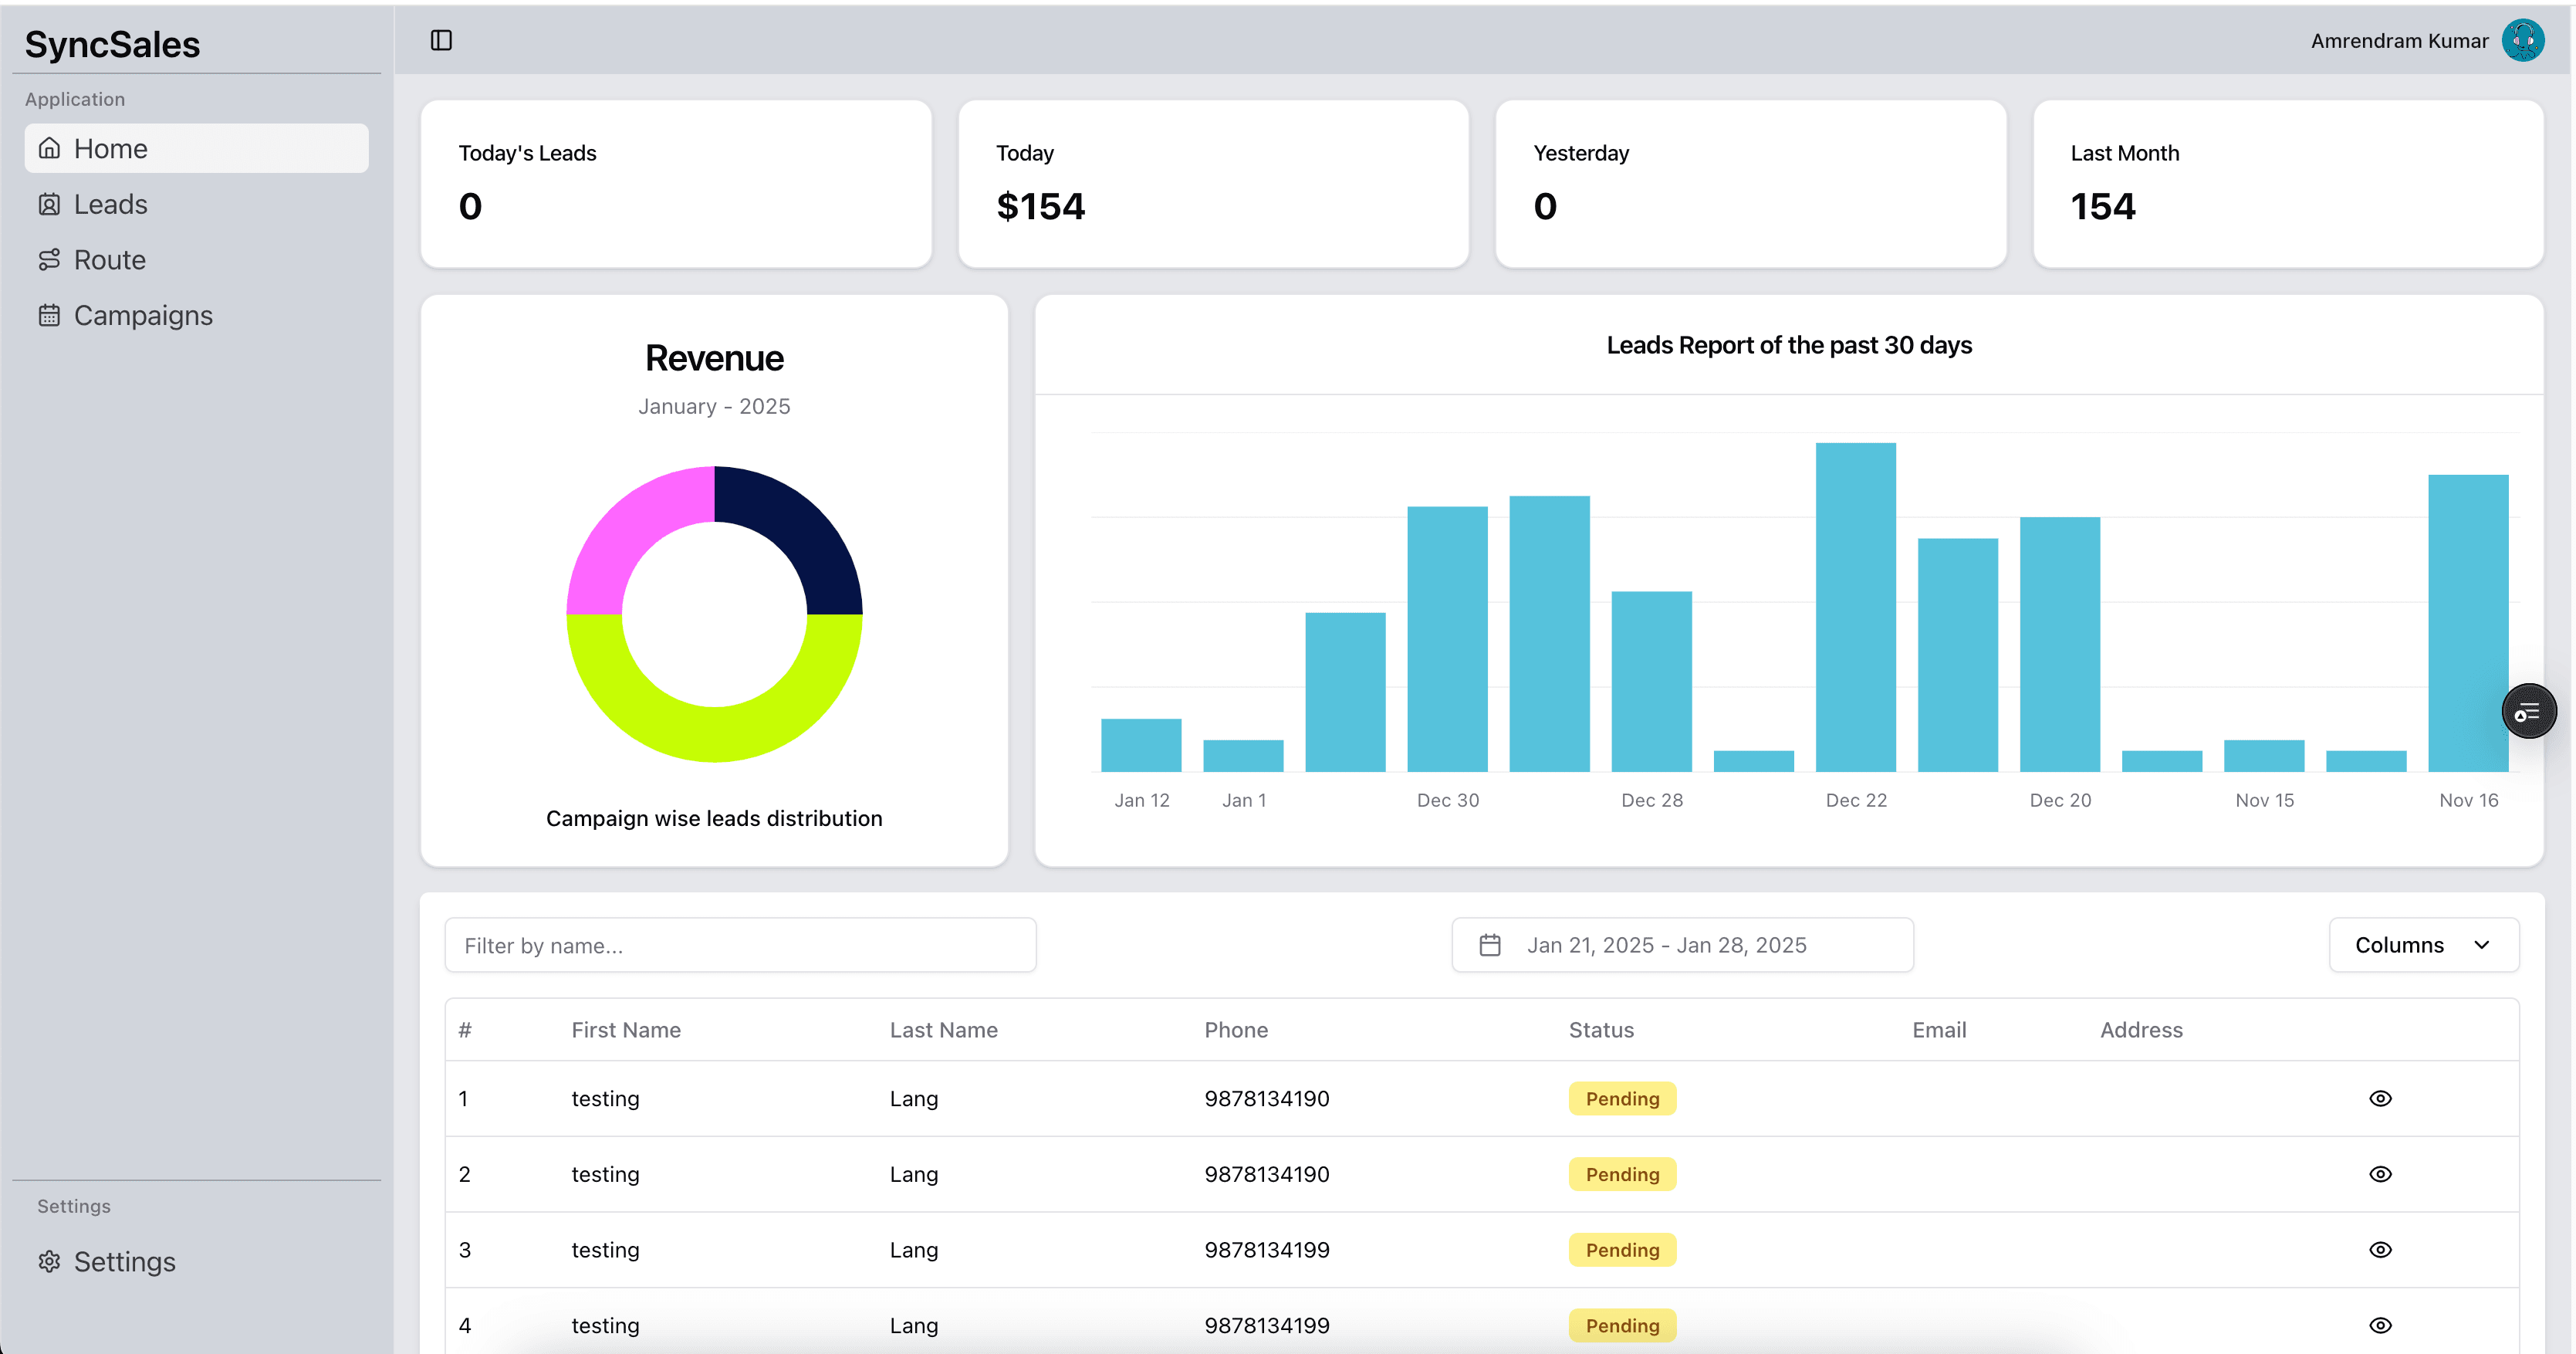The width and height of the screenshot is (2576, 1354).
Task: Click the Pending badge in row 4
Action: [1622, 1325]
